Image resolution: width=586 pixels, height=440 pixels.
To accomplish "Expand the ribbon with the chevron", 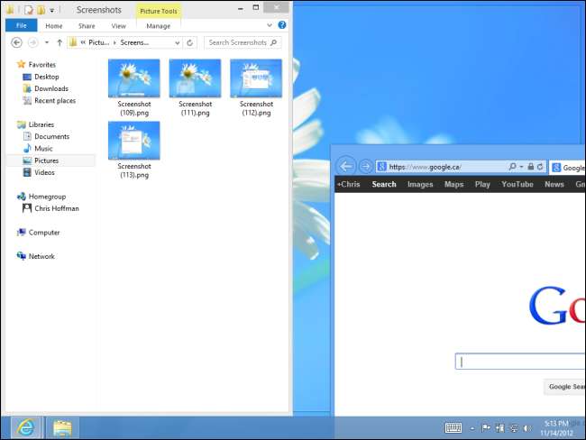I will (270, 25).
